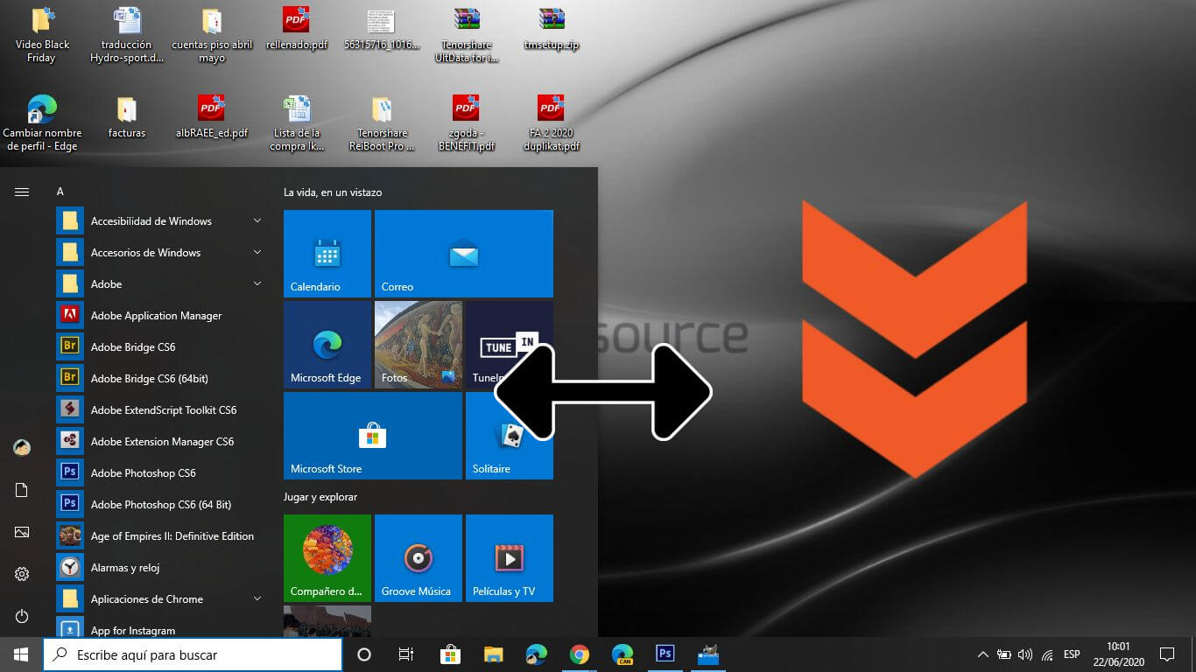
Task: Launch Adobe ExtendScript Toolkit CS6
Action: (162, 410)
